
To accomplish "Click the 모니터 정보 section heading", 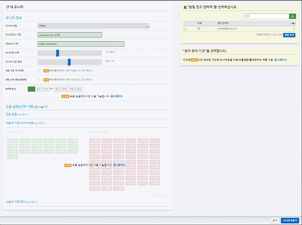I will [x=14, y=18].
